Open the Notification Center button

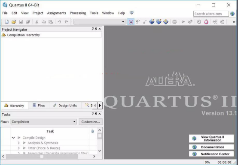[211, 154]
